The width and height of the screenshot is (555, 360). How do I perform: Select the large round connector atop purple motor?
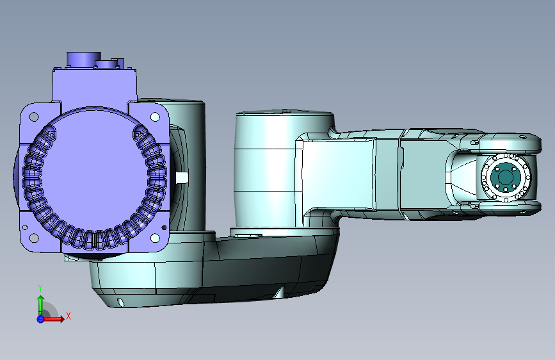click(x=83, y=59)
